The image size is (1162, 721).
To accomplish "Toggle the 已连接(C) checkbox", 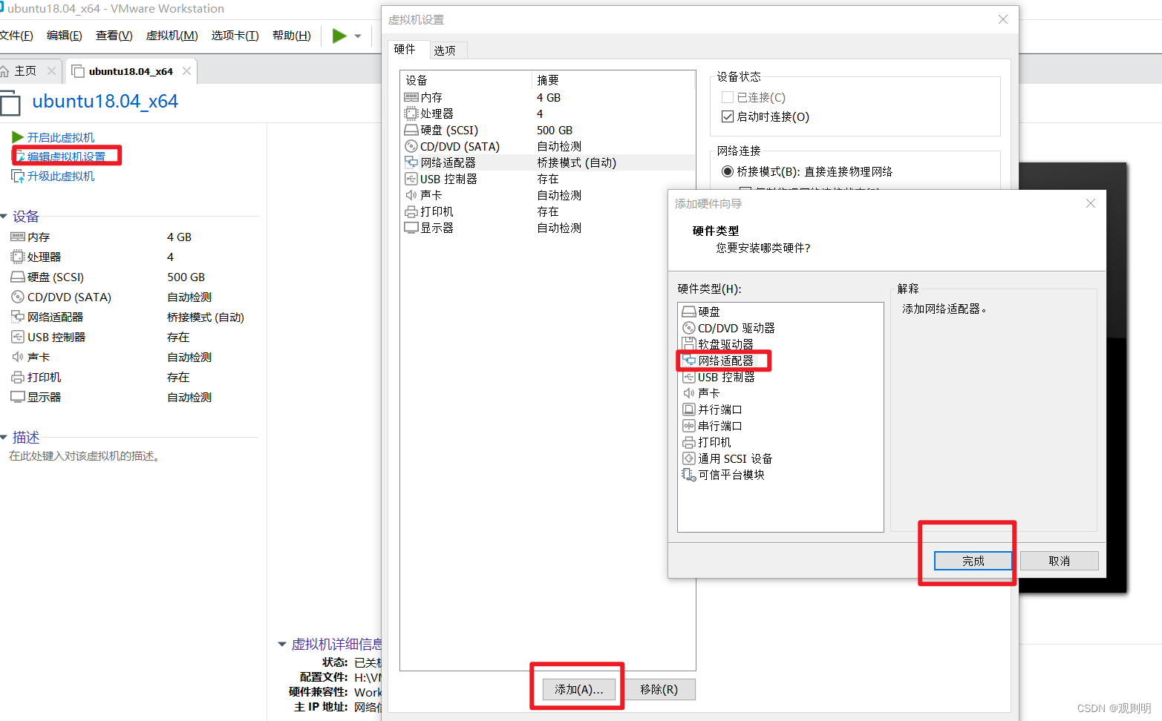I will click(728, 97).
